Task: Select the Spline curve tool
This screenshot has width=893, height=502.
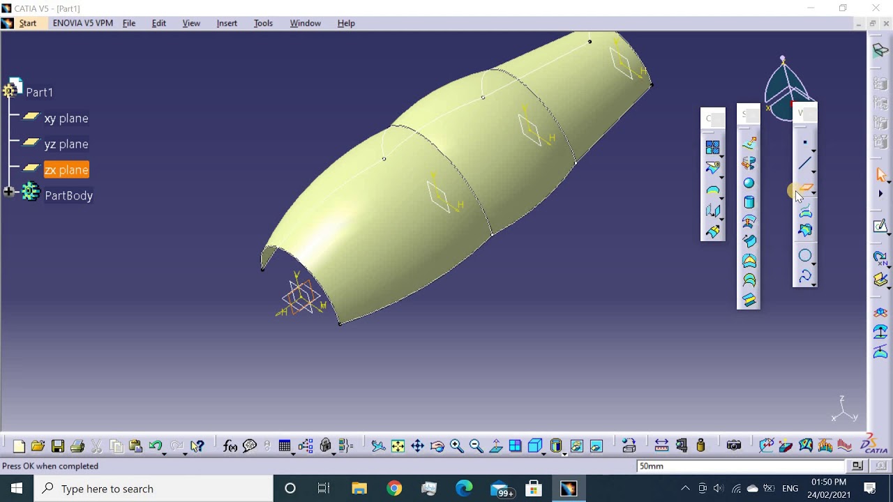Action: (x=804, y=277)
